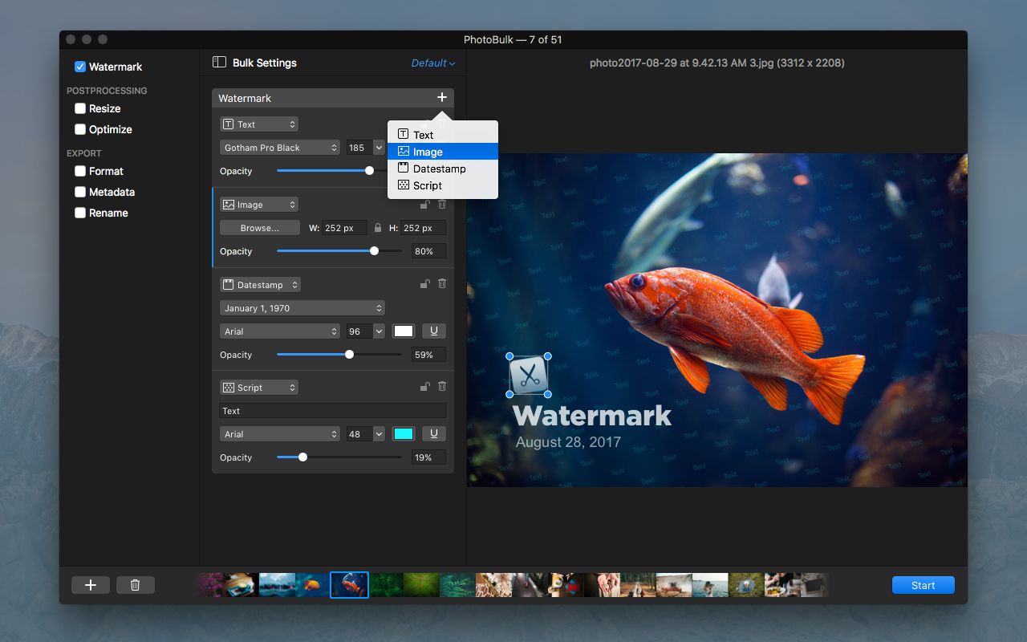This screenshot has height=642, width=1027.
Task: Click the add photos plus button at bottom
Action: pos(91,585)
